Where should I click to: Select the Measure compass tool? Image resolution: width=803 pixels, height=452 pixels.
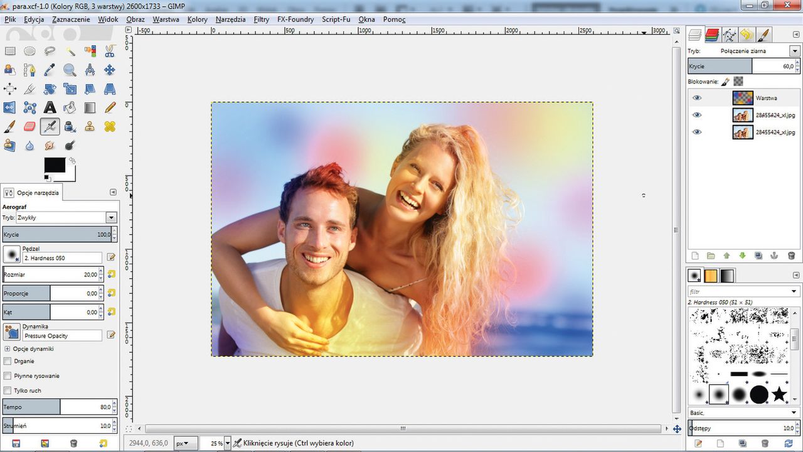pos(90,70)
